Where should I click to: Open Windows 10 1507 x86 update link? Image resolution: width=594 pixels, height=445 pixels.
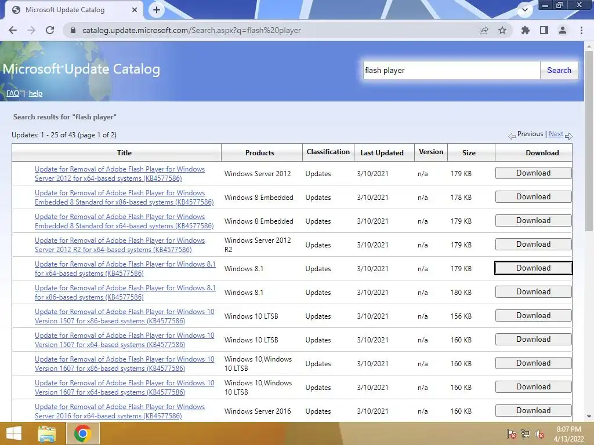tap(125, 316)
